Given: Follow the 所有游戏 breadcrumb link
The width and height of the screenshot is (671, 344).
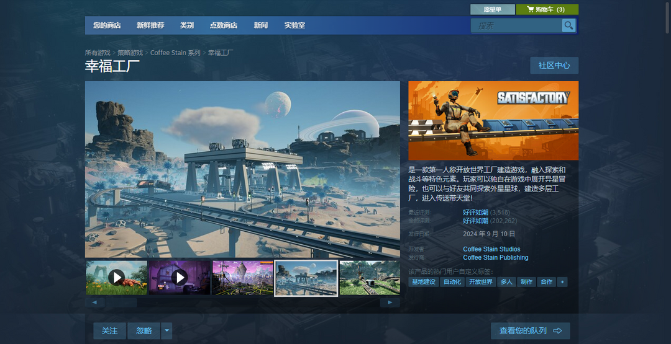Looking at the screenshot, I should pos(98,53).
